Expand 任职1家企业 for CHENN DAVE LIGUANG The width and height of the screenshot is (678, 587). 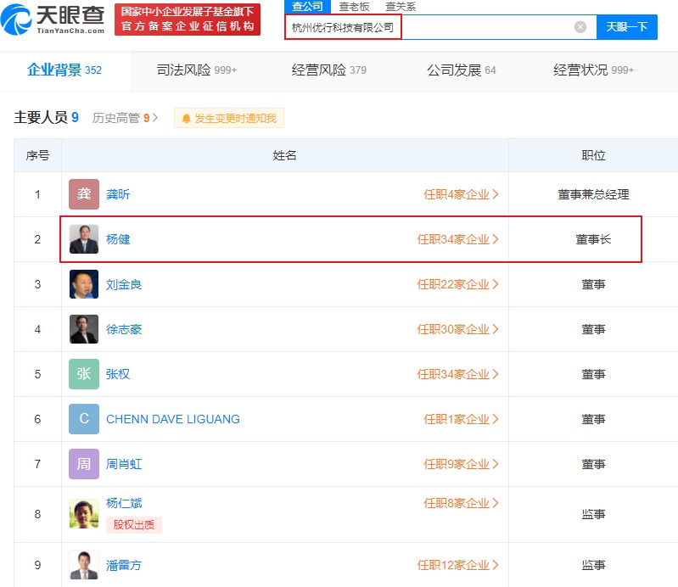pyautogui.click(x=461, y=419)
